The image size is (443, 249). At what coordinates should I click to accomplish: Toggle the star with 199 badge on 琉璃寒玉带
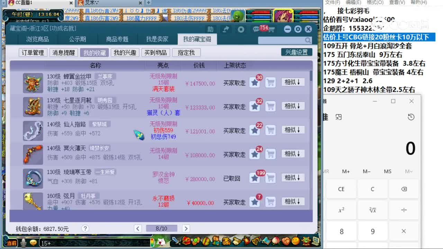click(255, 177)
